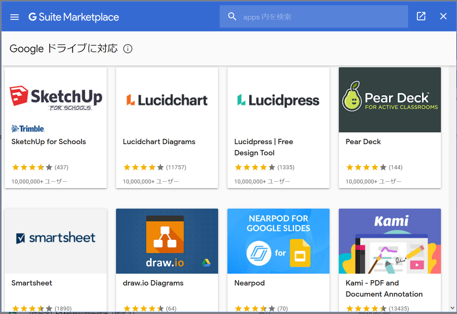Click Lucidpress card 10,000,000+ ユーザー text
The width and height of the screenshot is (457, 314).
click(262, 182)
